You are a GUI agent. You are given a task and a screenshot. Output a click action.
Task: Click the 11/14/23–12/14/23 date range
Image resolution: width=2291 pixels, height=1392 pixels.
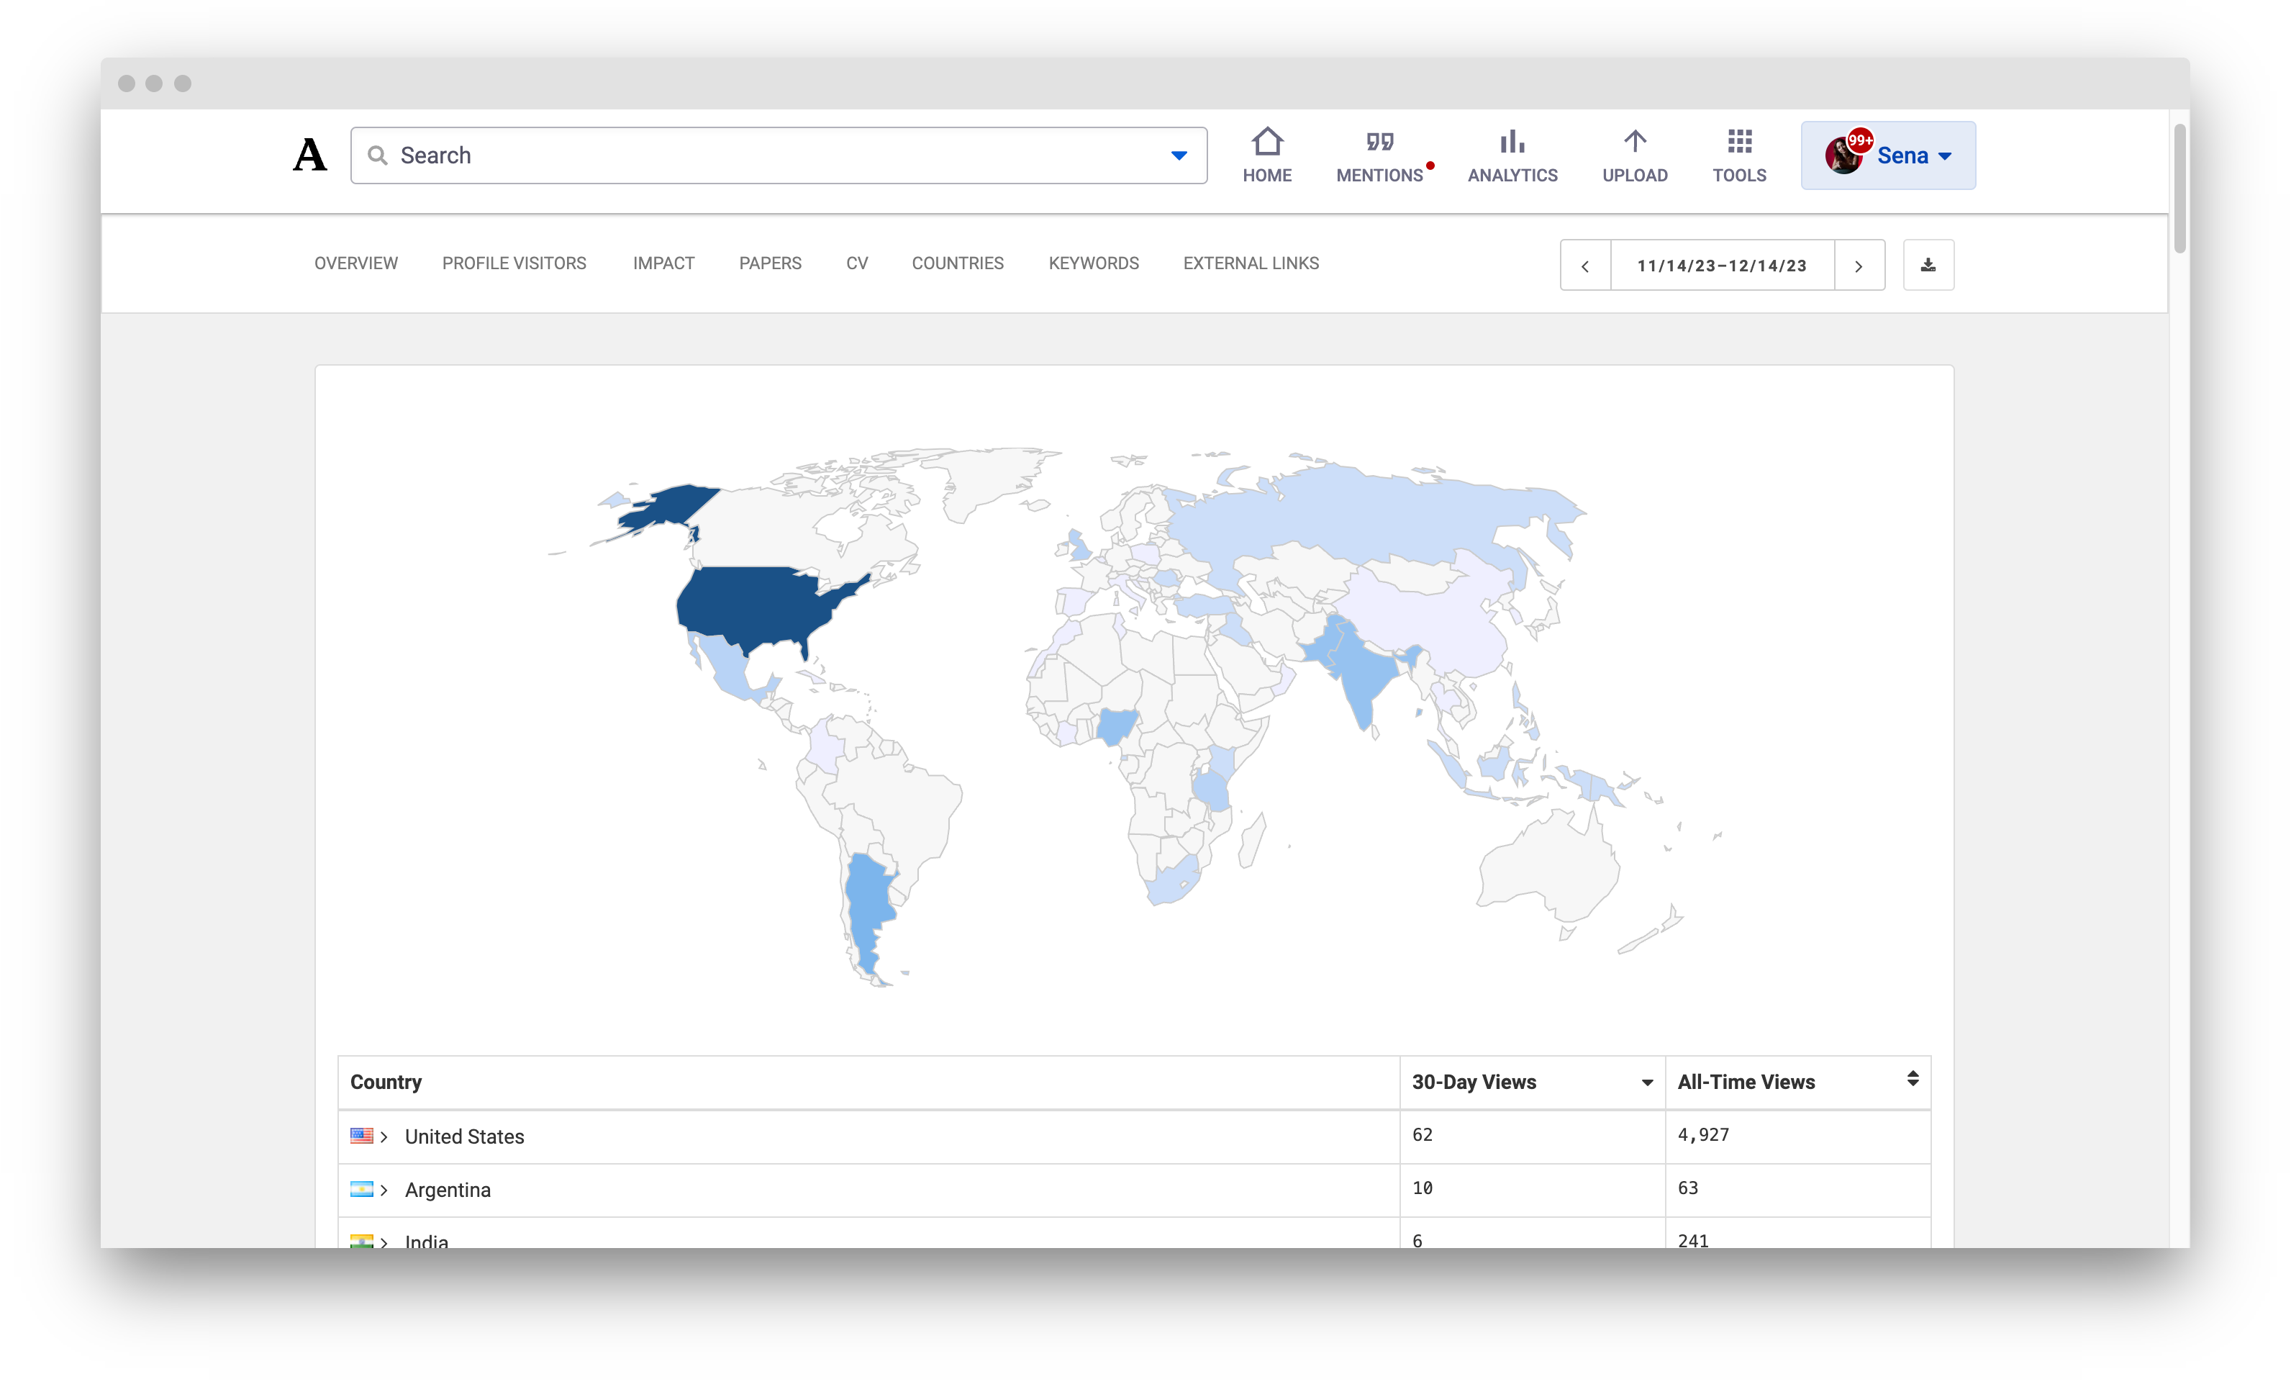point(1721,266)
